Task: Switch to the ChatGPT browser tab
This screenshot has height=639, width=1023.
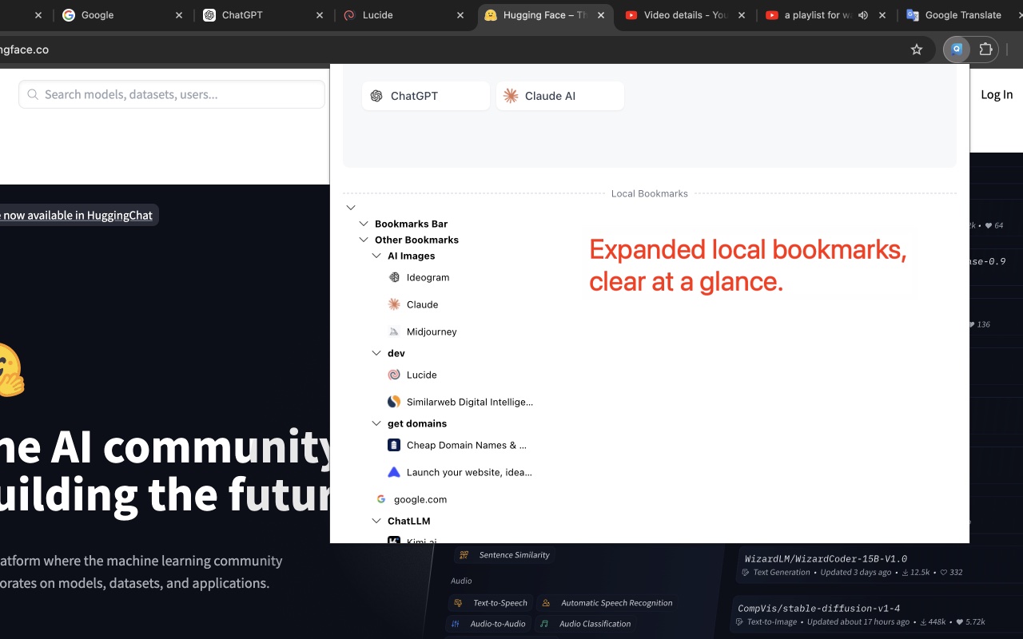Action: click(x=241, y=15)
